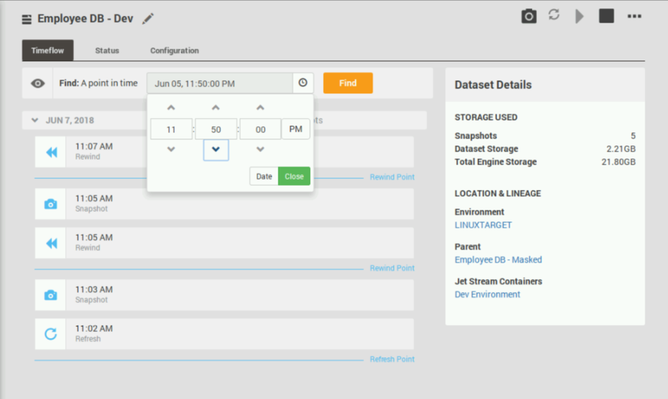The width and height of the screenshot is (668, 399).
Task: Click the rewind icon for 11:05 AM
Action: pos(51,243)
